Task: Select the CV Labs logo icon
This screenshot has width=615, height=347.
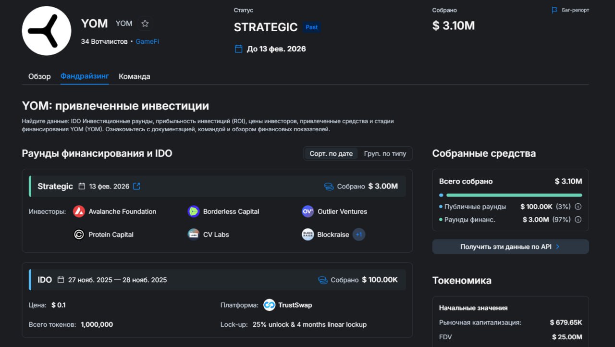Action: coord(193,235)
